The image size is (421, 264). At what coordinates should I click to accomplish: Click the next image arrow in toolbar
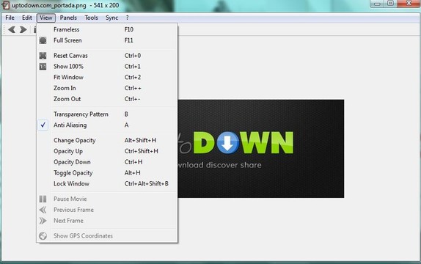pos(23,29)
